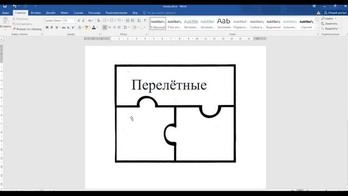This screenshot has height=196, width=348.
Task: Click the Justify alignment icon
Action: [x=119, y=27]
